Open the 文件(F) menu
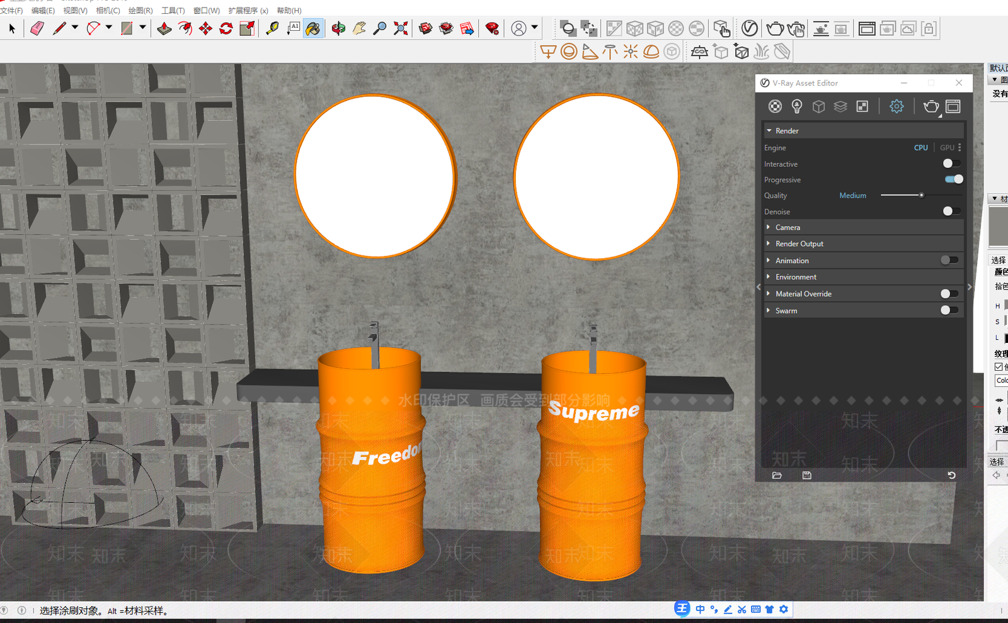Screen dimensions: 1008x623 (11, 11)
